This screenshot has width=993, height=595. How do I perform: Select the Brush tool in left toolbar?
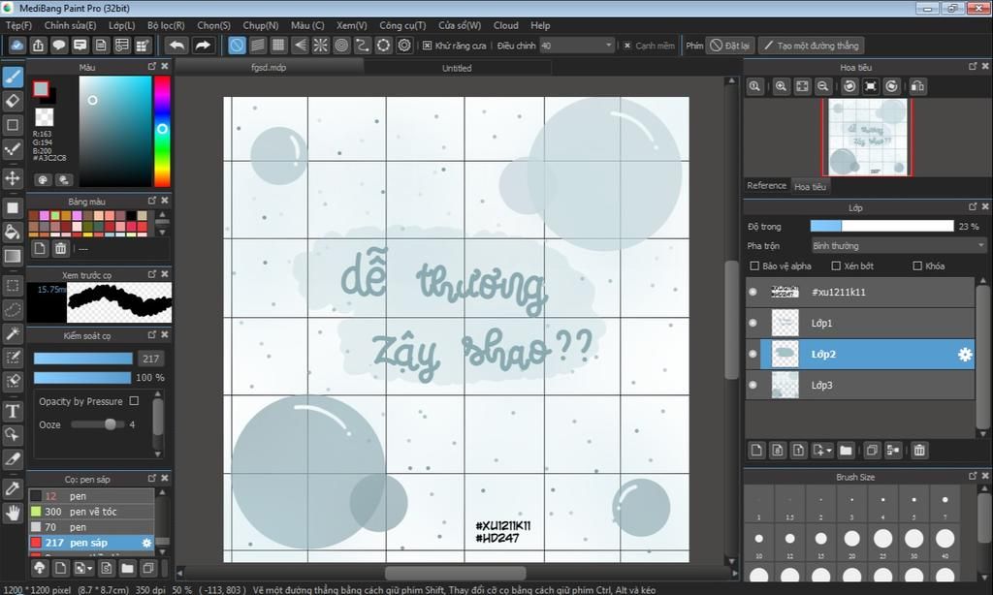tap(13, 78)
